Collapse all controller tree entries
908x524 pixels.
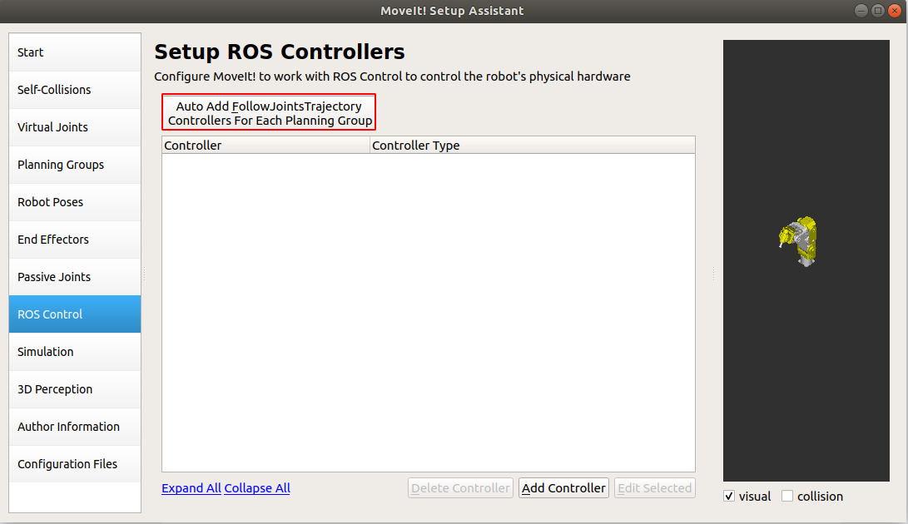(256, 487)
